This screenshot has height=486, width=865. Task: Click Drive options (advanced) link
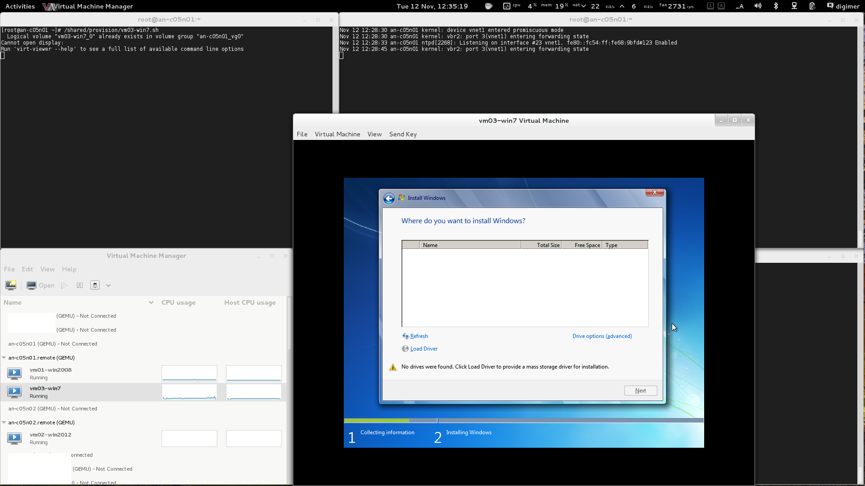point(602,336)
